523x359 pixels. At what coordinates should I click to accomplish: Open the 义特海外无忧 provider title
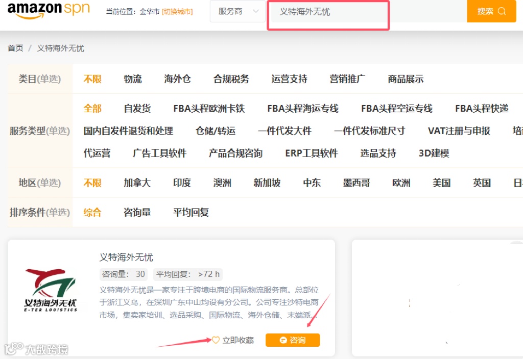click(x=126, y=257)
